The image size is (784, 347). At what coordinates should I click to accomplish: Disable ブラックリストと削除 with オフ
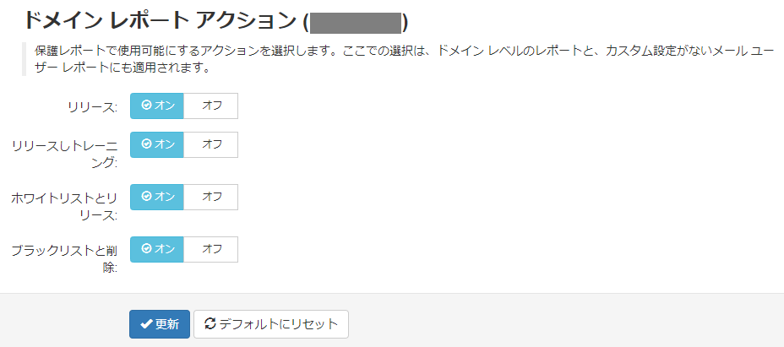click(211, 250)
